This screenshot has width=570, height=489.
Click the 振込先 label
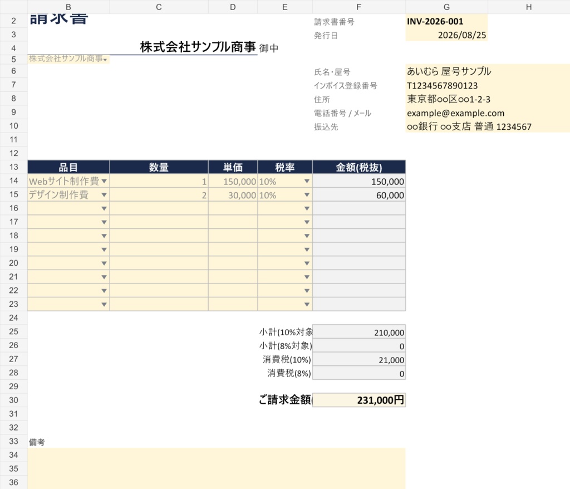point(326,127)
